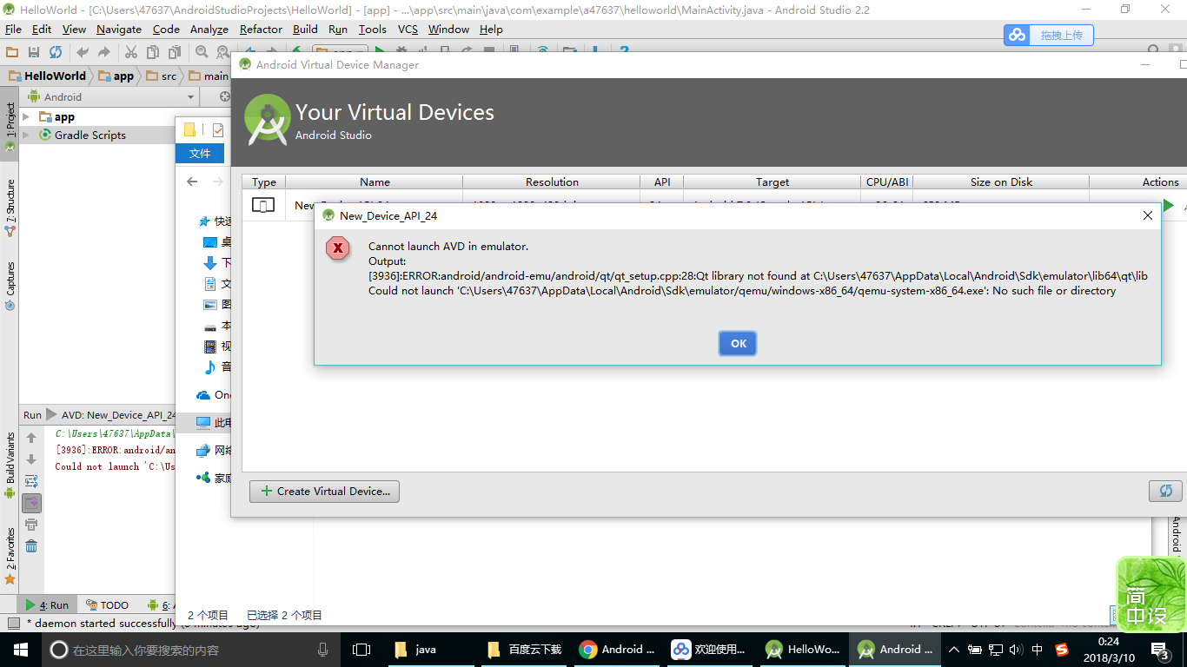1187x667 pixels.
Task: Click the print icon in Run panel
Action: pyautogui.click(x=31, y=525)
